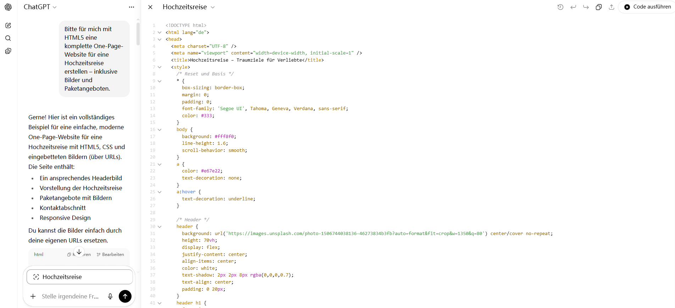
Task: Share the canvas with the upload icon
Action: coord(612,7)
